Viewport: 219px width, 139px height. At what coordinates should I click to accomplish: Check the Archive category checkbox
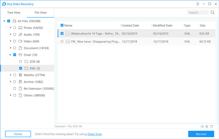tap(15, 82)
